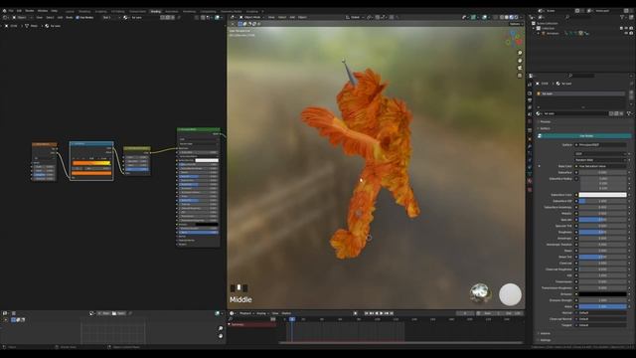Click the Roughness slider in properties
Viewport: 636px width, 358px height.
click(x=602, y=232)
